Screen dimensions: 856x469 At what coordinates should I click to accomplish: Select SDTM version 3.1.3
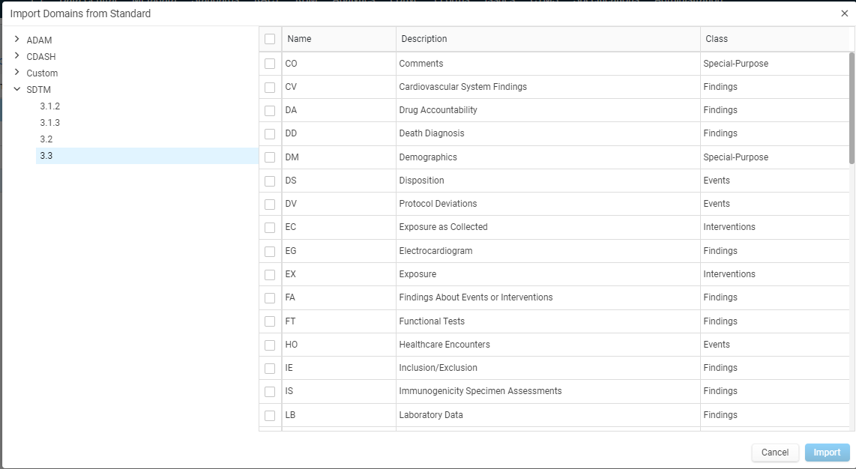[49, 123]
